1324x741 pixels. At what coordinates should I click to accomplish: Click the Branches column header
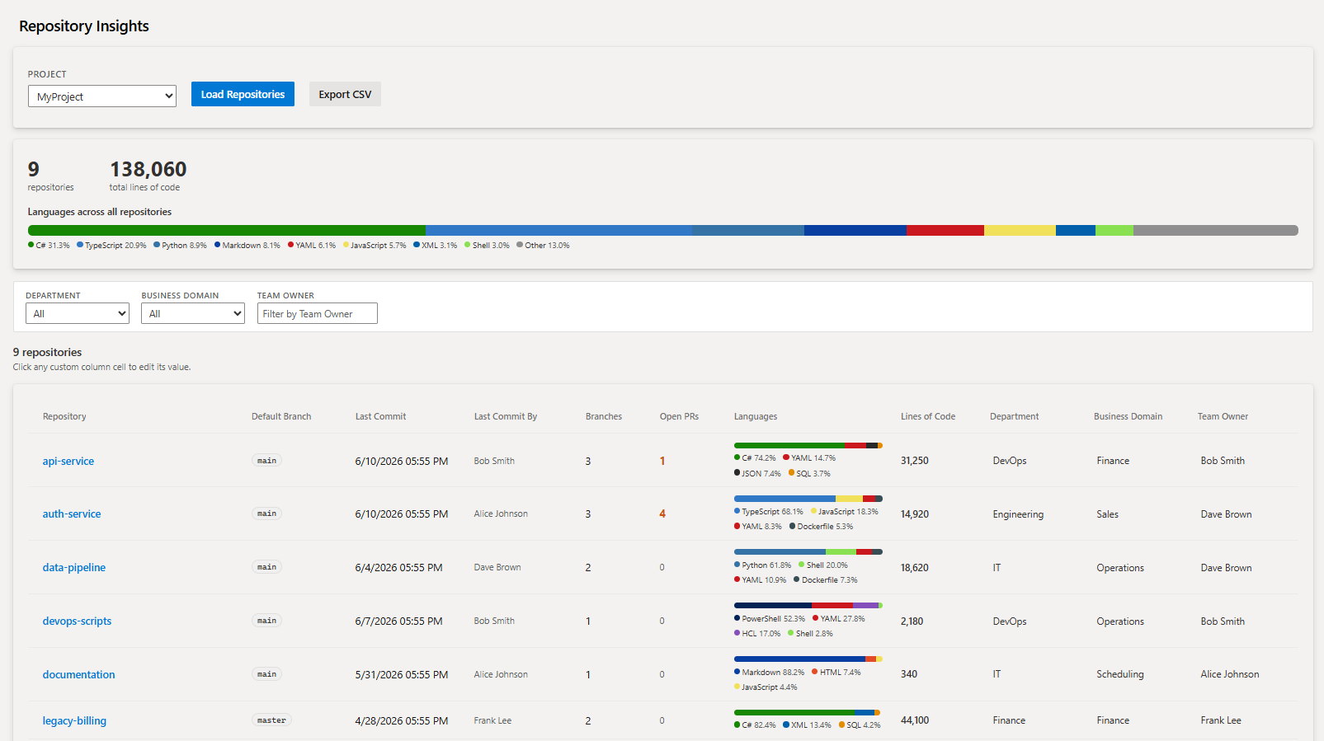click(x=604, y=416)
